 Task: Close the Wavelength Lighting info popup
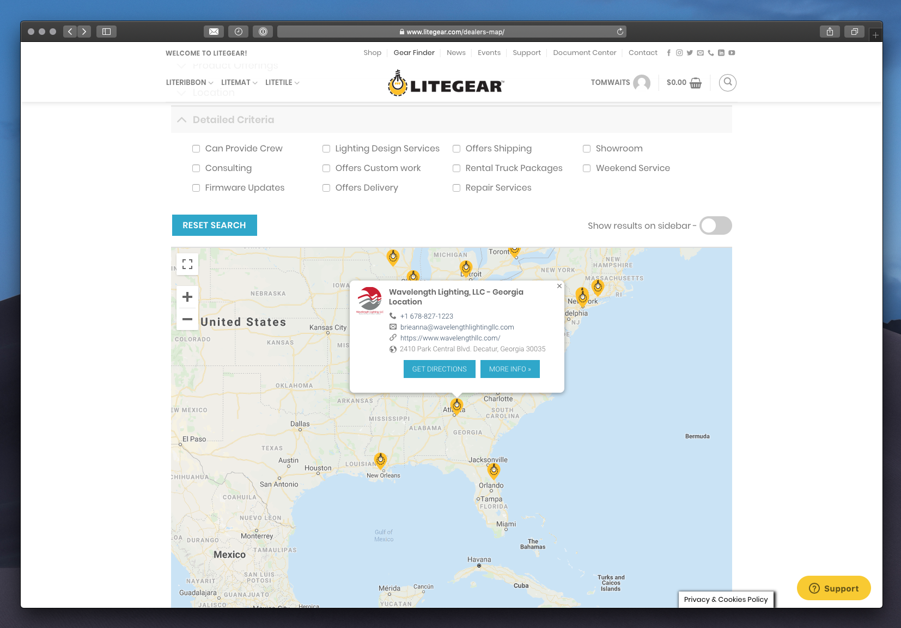tap(559, 286)
